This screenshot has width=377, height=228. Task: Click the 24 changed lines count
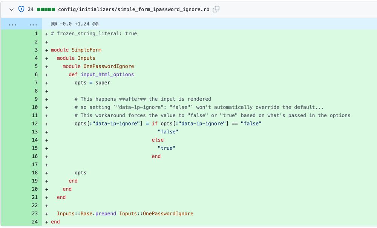(x=31, y=9)
